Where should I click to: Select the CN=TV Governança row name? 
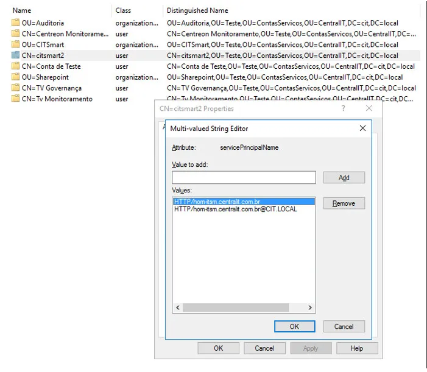52,88
